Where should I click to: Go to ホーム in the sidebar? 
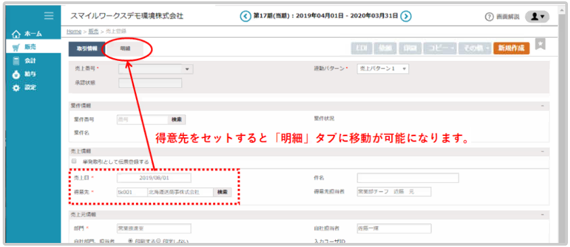coord(28,34)
